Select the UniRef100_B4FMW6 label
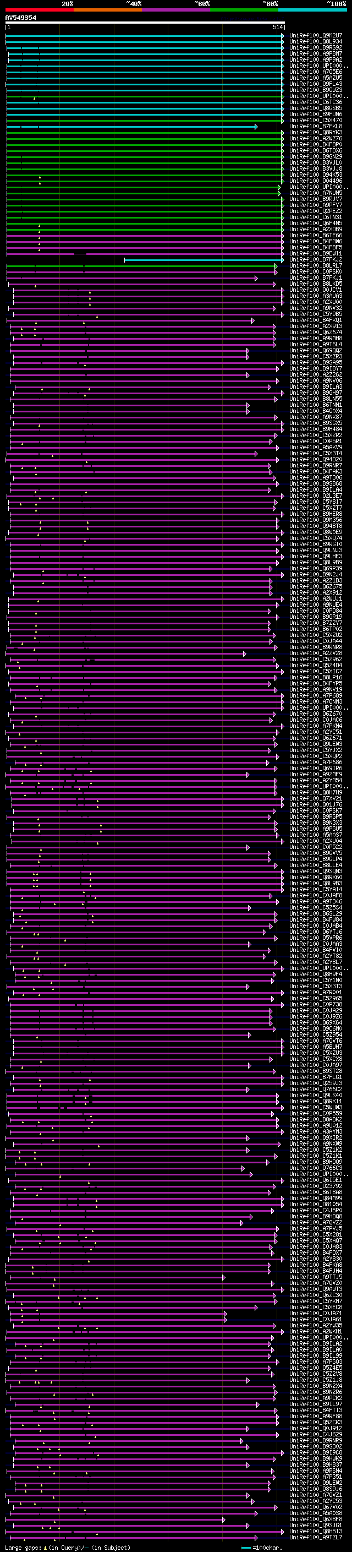This screenshot has height=1552, width=352. [x=315, y=242]
